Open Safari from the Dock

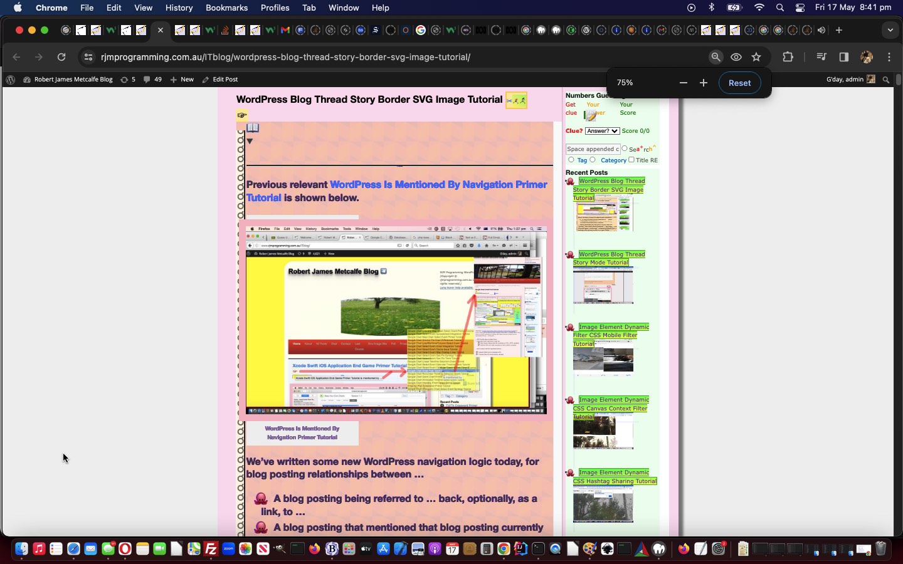[x=73, y=549]
